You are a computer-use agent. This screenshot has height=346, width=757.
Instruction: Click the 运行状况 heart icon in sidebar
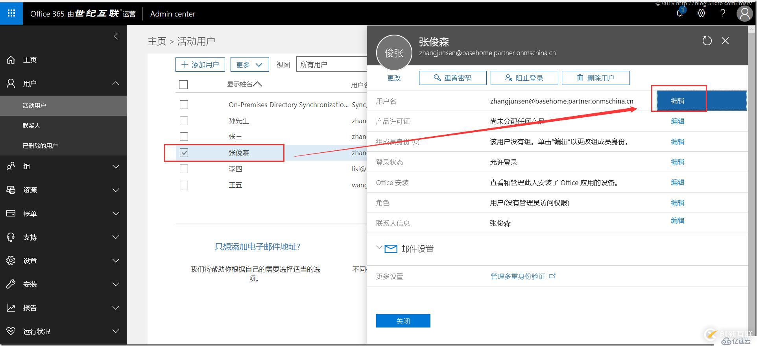[x=11, y=331]
